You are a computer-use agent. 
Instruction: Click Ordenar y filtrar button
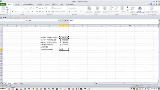133,10
